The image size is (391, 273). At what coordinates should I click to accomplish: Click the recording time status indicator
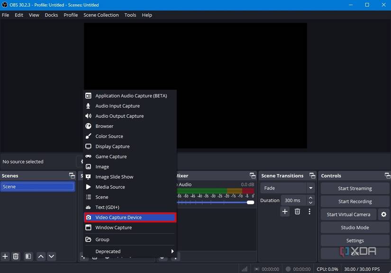pos(298,269)
